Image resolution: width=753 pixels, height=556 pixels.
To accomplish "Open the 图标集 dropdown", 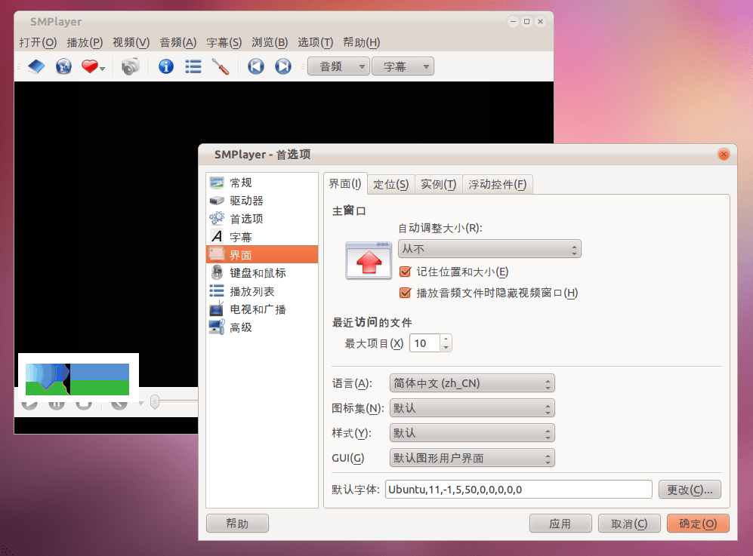I will pyautogui.click(x=472, y=408).
